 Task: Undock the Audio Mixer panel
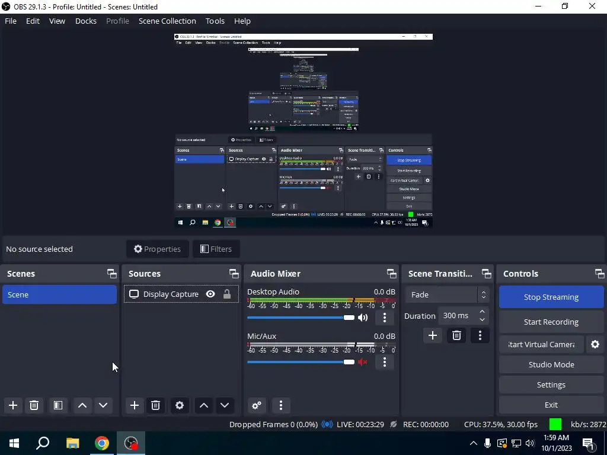click(391, 274)
